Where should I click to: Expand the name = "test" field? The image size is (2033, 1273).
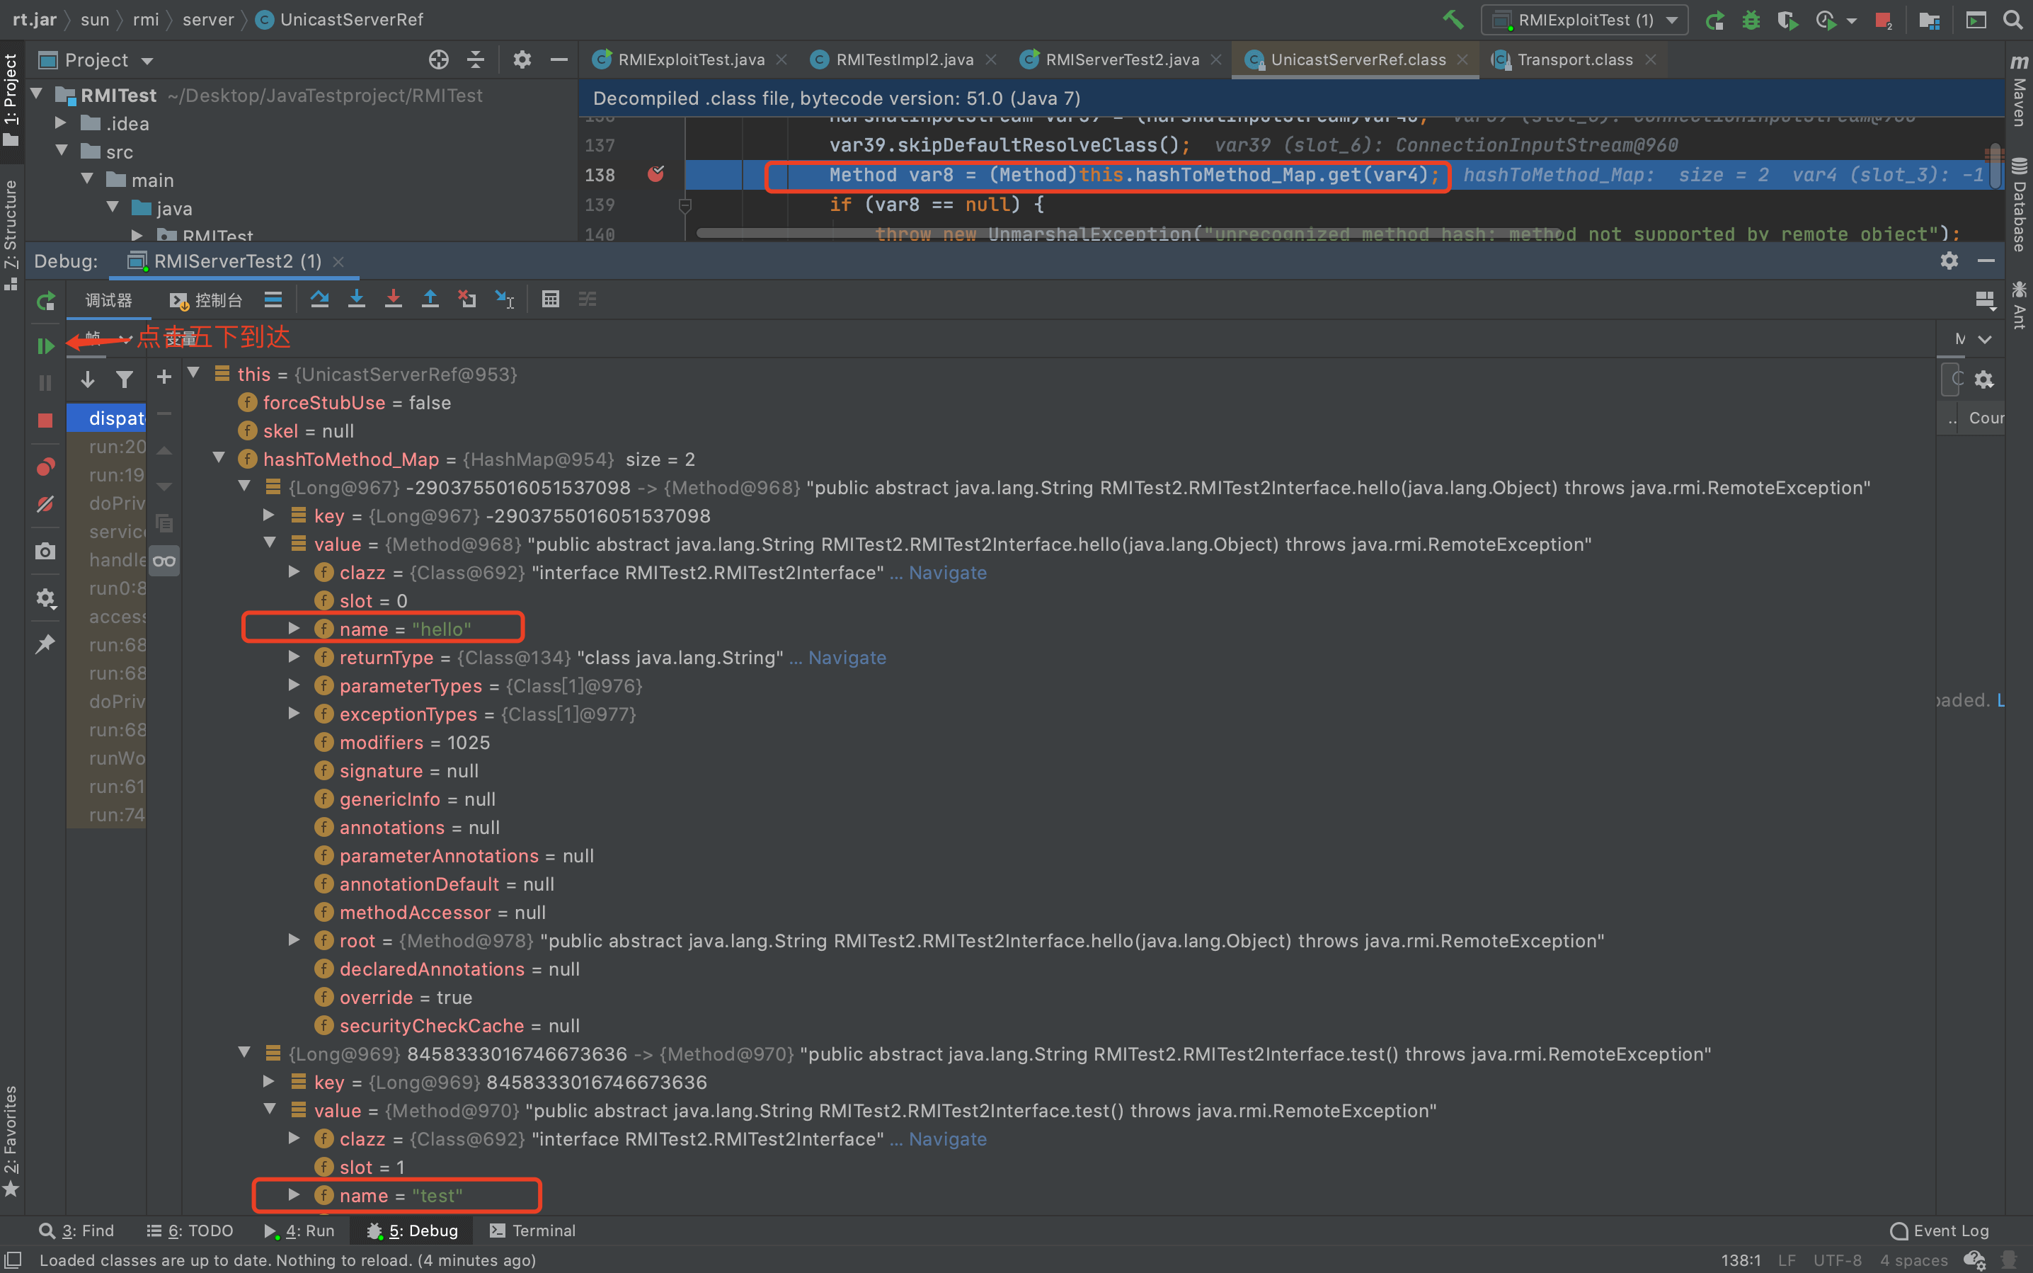(x=294, y=1194)
